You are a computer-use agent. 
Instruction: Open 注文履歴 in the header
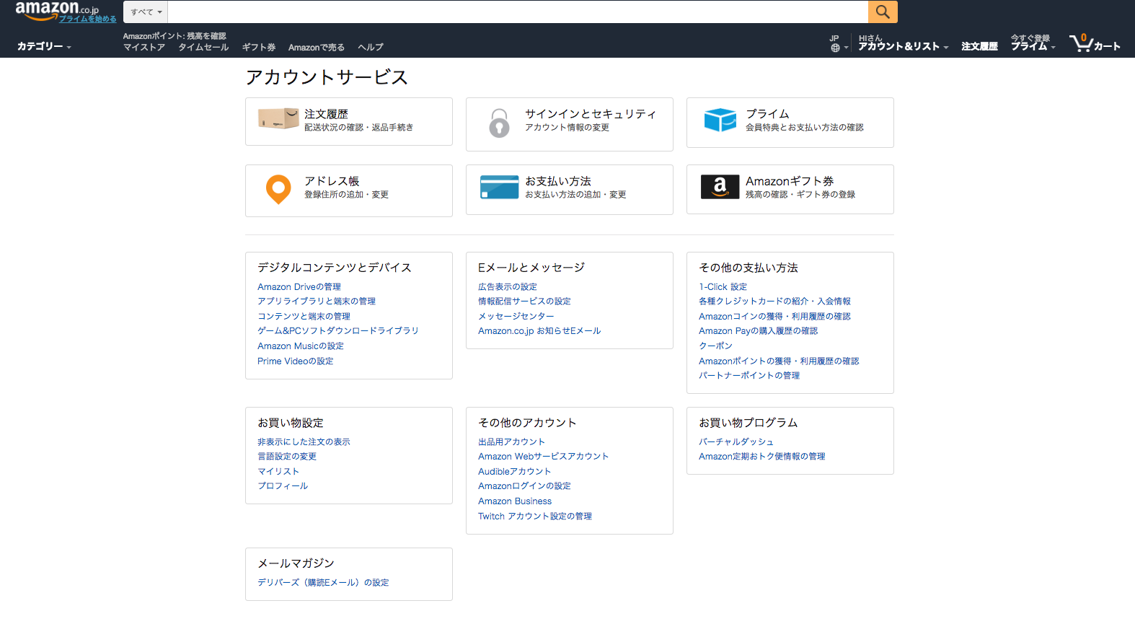pos(979,46)
